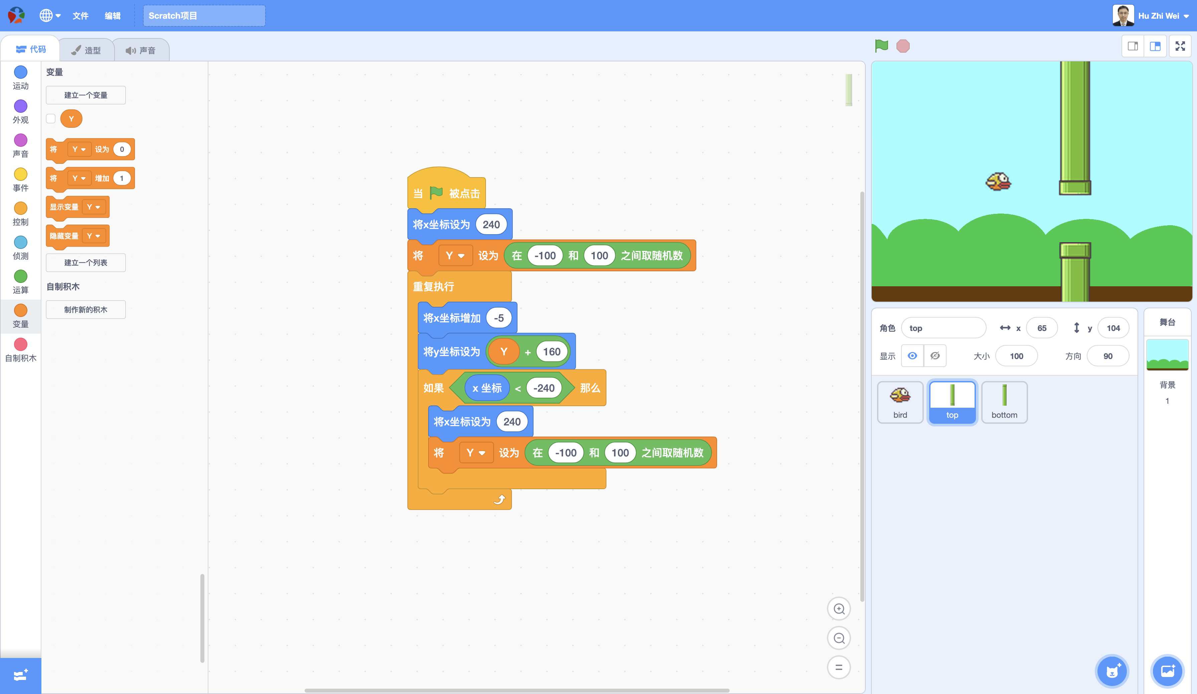Select the 声音 block category circle
Image resolution: width=1197 pixels, height=694 pixels.
click(x=20, y=140)
